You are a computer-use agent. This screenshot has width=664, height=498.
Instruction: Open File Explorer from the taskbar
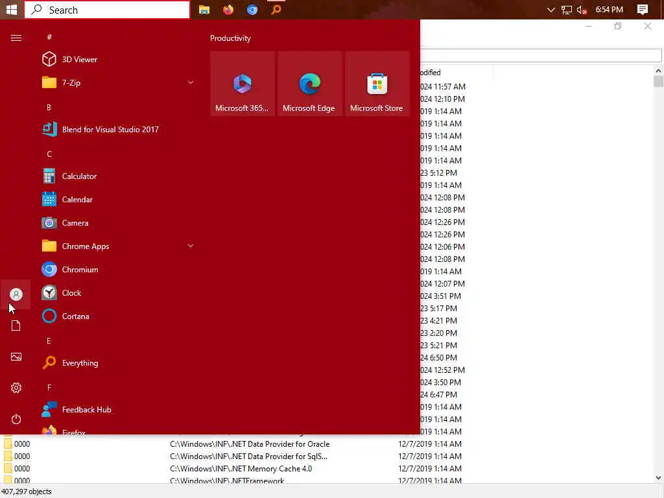click(x=204, y=9)
